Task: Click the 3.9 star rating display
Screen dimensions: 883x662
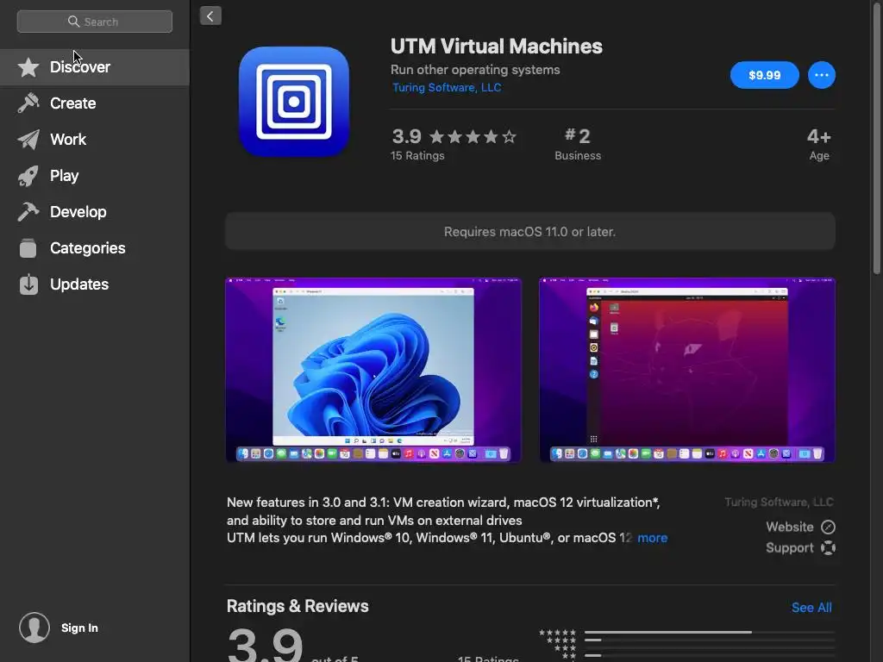Action: pyautogui.click(x=454, y=136)
